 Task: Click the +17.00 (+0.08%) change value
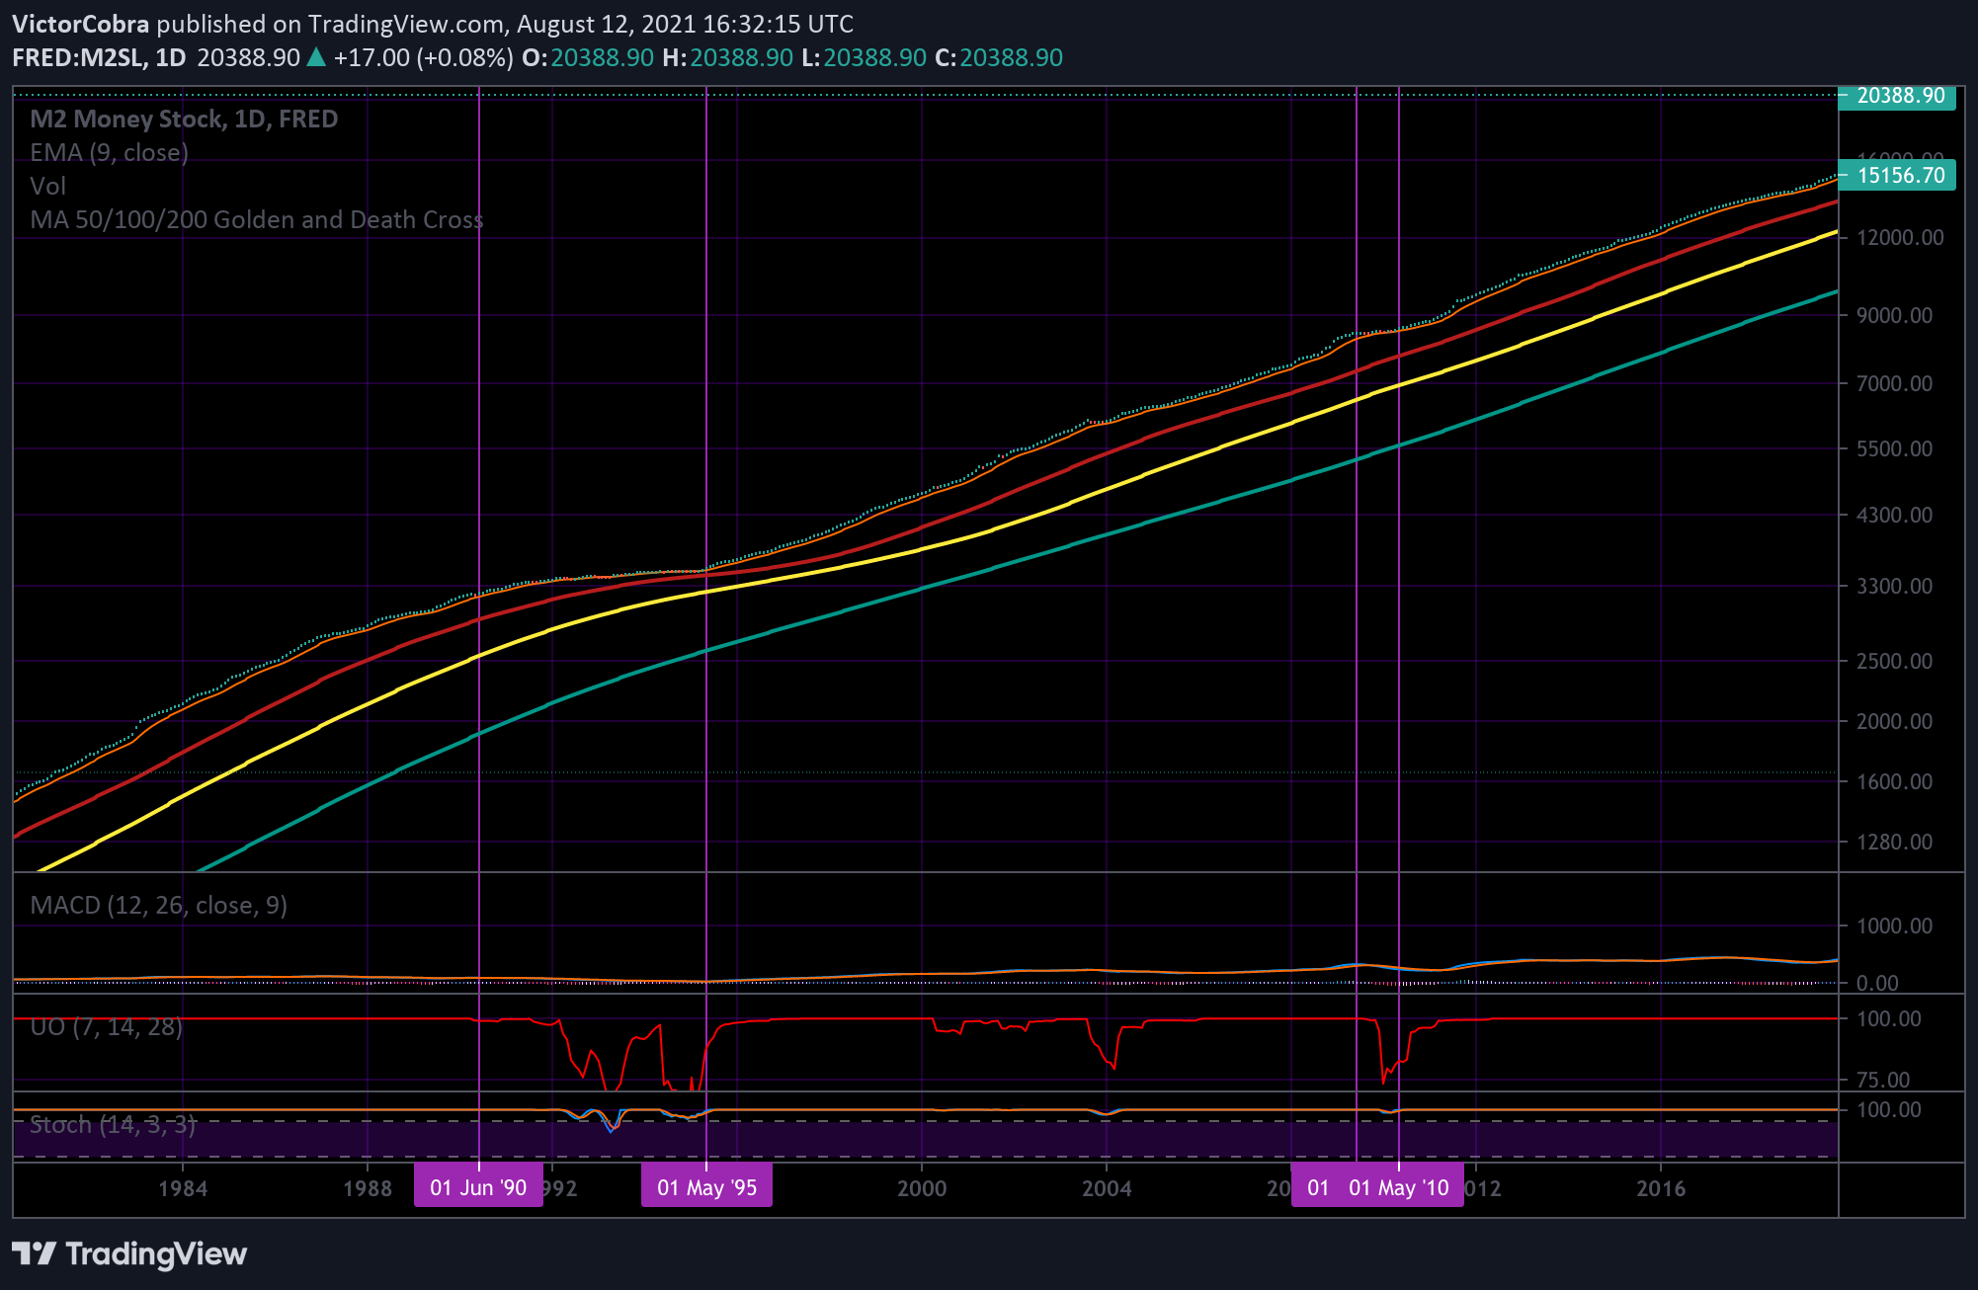424,57
